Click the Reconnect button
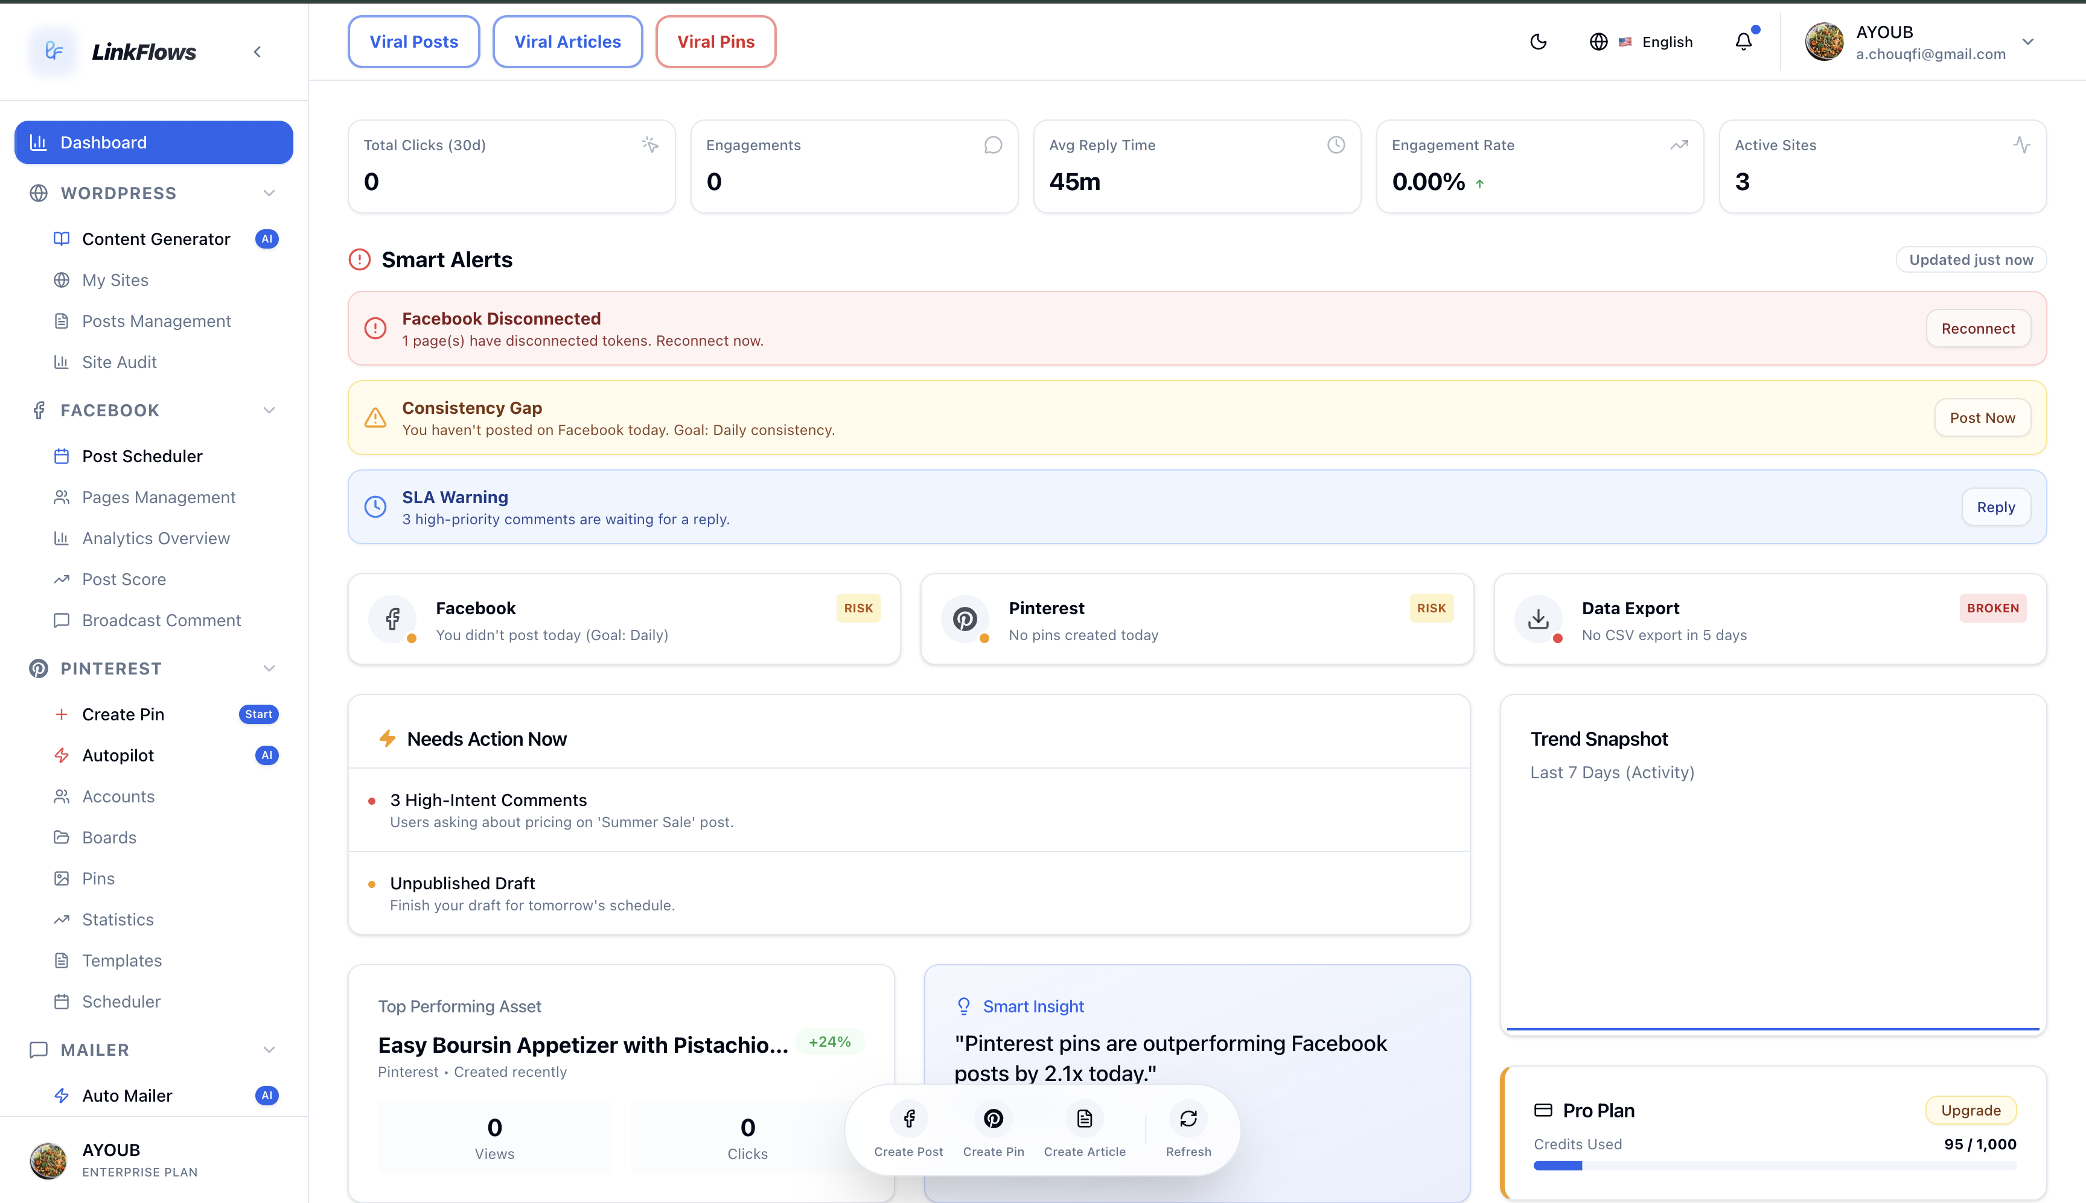The height and width of the screenshot is (1203, 2086). point(1978,329)
